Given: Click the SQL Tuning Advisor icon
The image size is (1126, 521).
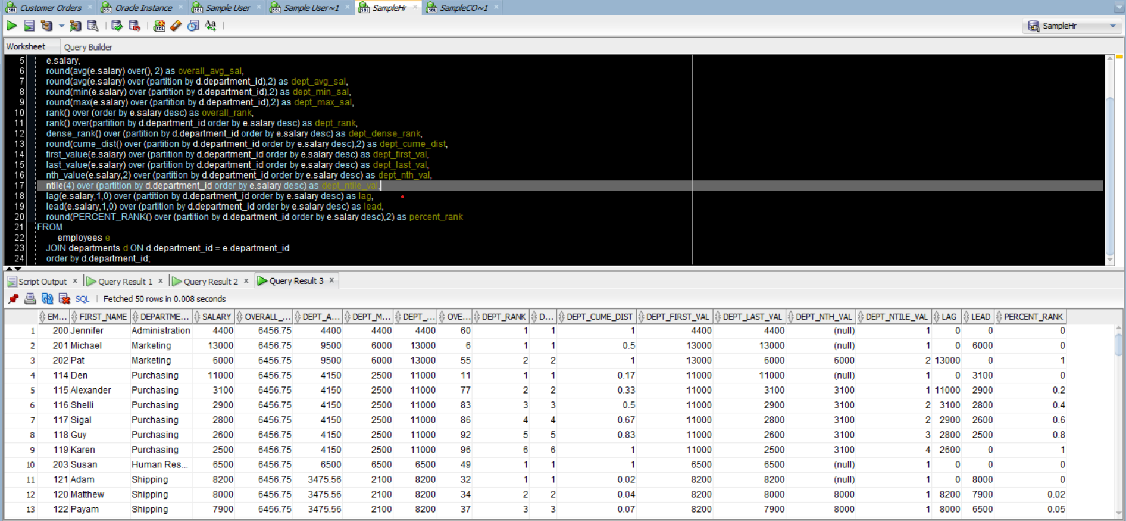Looking at the screenshot, I should [x=93, y=26].
